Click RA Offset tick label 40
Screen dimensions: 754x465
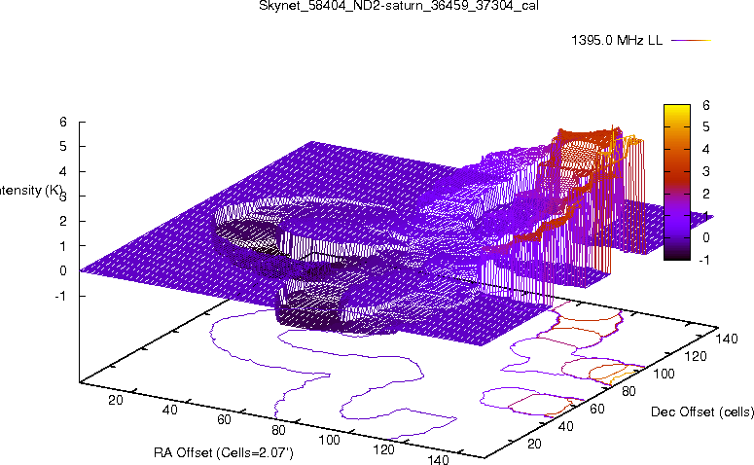tap(169, 410)
